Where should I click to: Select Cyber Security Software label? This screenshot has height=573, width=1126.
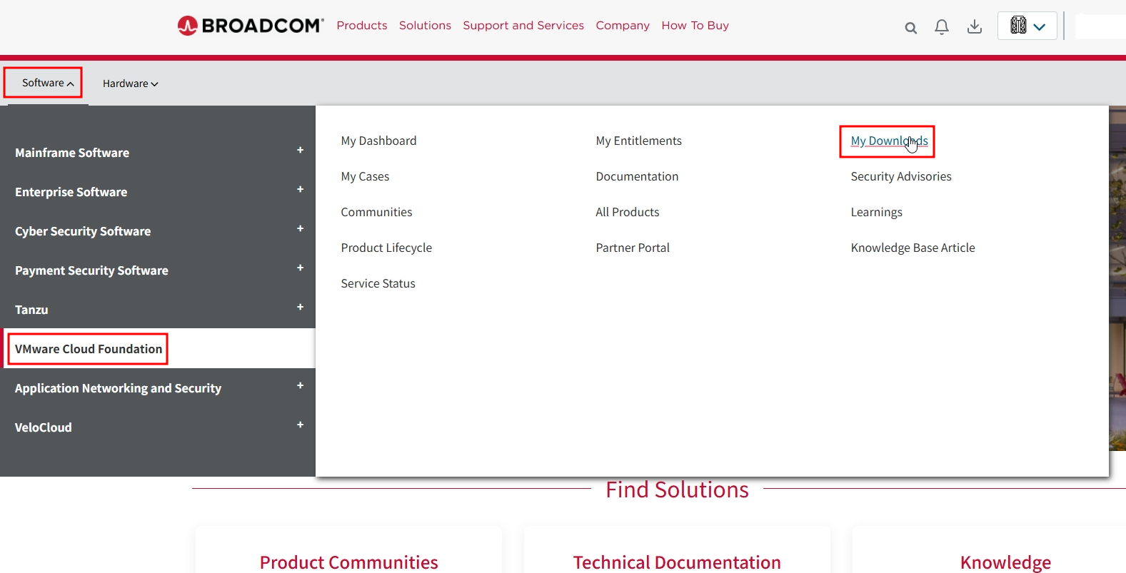click(83, 231)
